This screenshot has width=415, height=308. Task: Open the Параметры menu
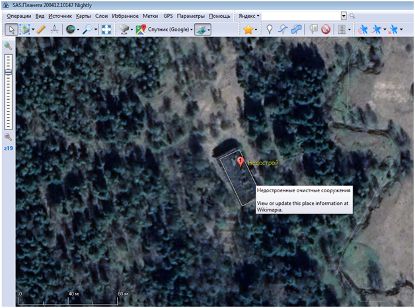click(x=191, y=16)
